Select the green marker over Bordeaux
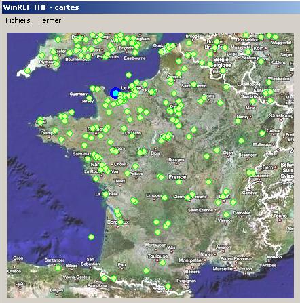The height and width of the screenshot is (303, 300). pos(120,222)
